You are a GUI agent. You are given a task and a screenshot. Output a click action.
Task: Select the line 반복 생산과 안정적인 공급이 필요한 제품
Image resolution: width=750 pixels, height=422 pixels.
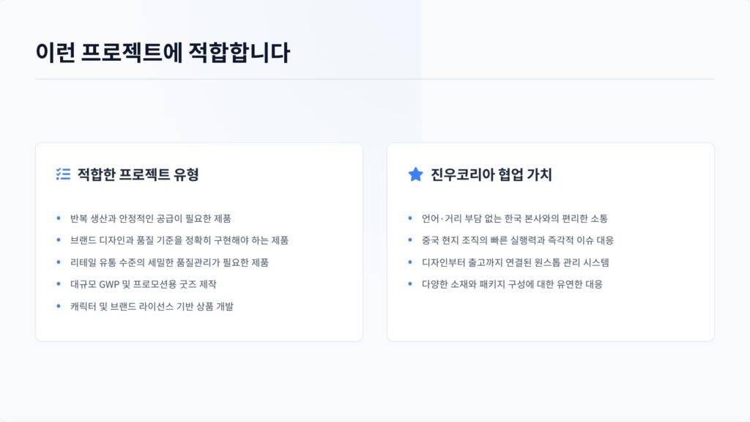(x=151, y=218)
